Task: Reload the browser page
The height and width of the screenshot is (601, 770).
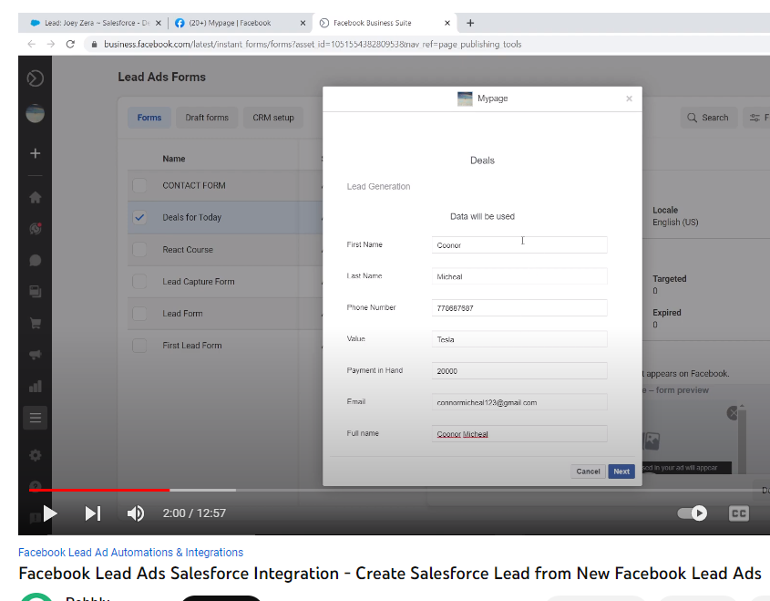Action: 70,44
